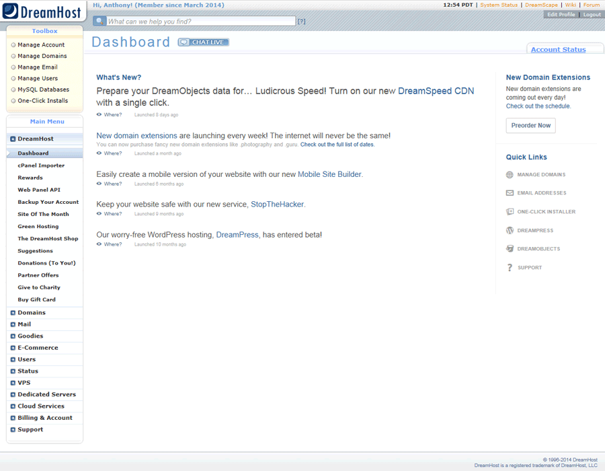605x471 pixels.
Task: Select Manage Domains bullet in Toolbox
Action: 13,56
